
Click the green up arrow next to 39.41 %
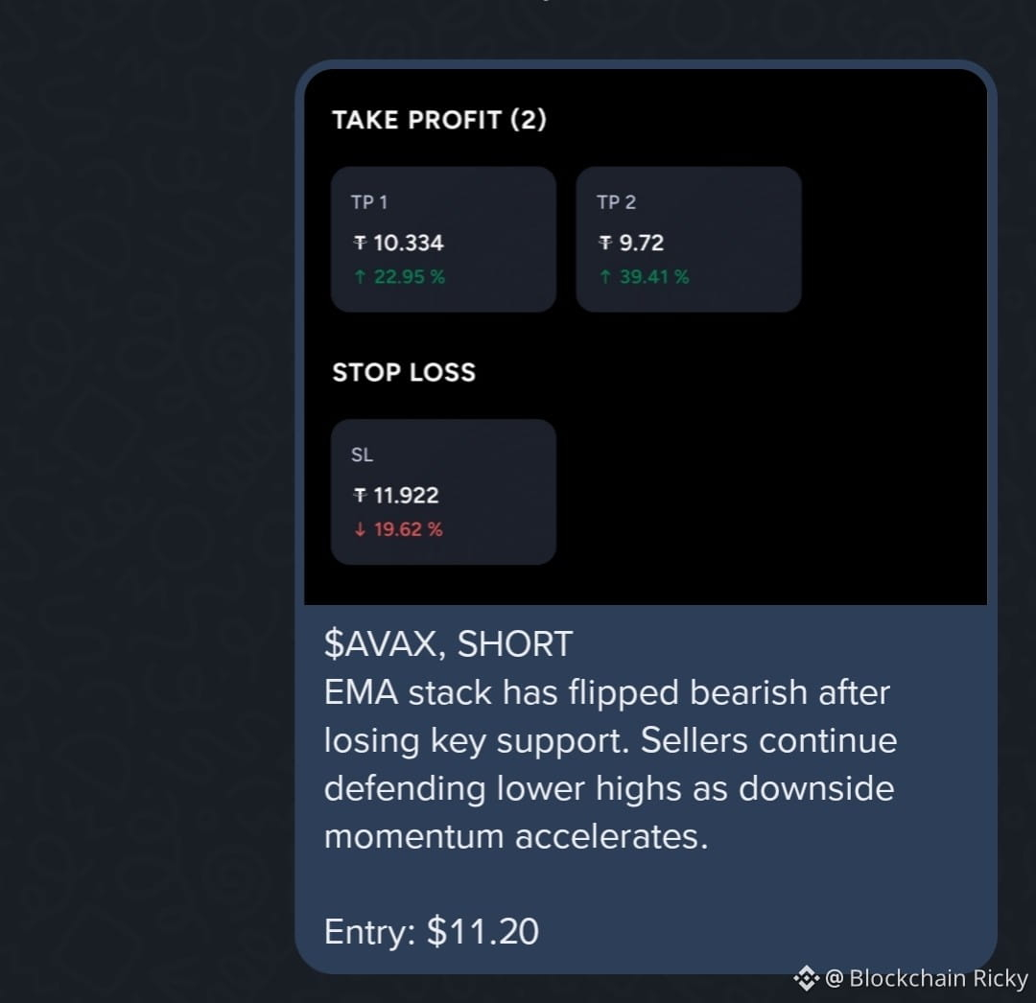(605, 277)
